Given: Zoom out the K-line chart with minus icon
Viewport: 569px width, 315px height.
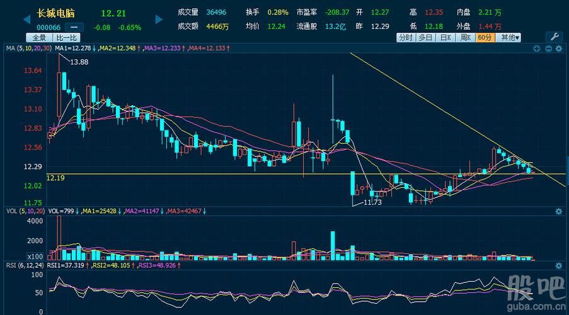Looking at the screenshot, I should click(x=548, y=49).
